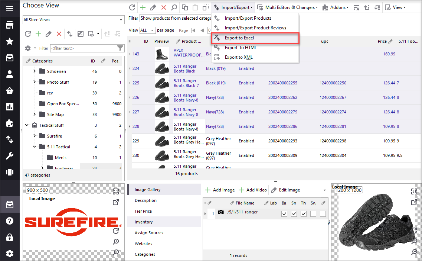Screen dimensions: 422x261
Task: Open the hamburger menu in the sidebar
Action: pos(10,9)
